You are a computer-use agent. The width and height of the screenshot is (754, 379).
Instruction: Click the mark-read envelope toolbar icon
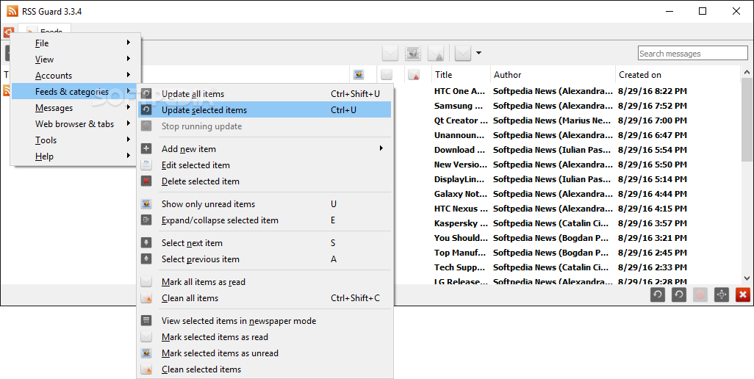(390, 54)
